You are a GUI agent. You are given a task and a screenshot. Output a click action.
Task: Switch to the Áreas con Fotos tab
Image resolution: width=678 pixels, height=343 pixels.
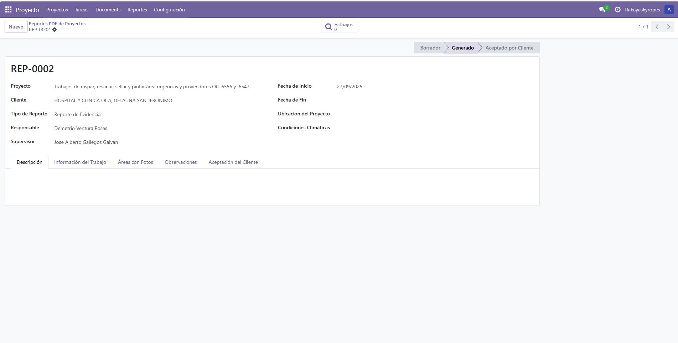(x=135, y=162)
